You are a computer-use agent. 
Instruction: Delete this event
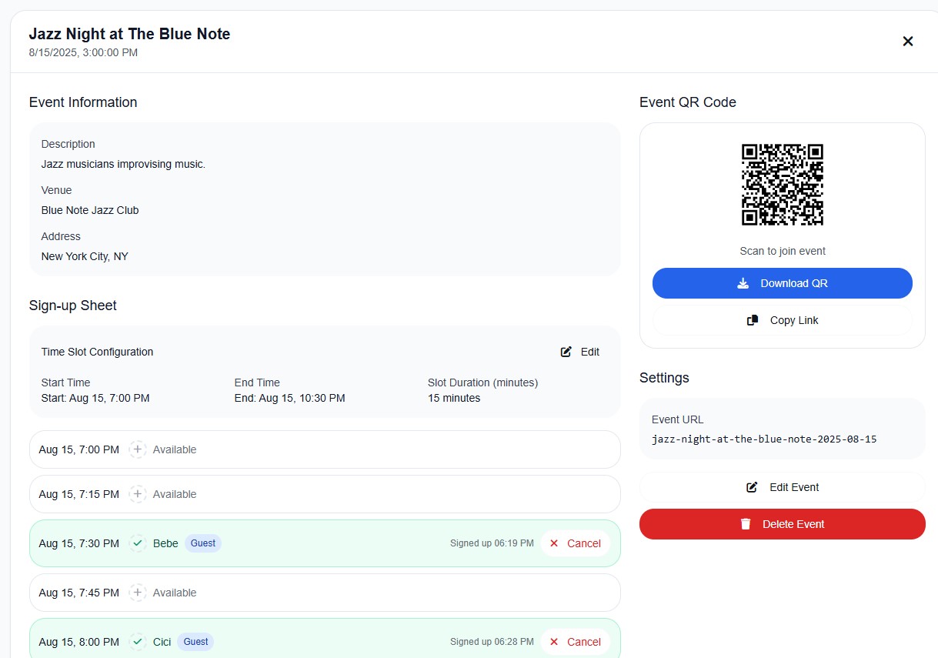click(x=782, y=524)
